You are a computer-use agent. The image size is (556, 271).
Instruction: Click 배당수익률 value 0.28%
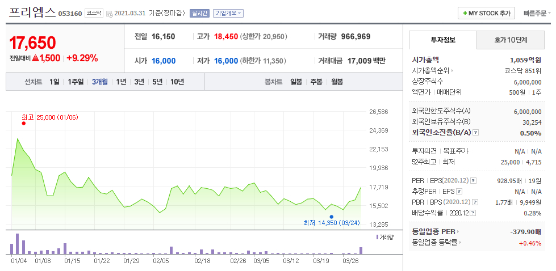coord(533,213)
